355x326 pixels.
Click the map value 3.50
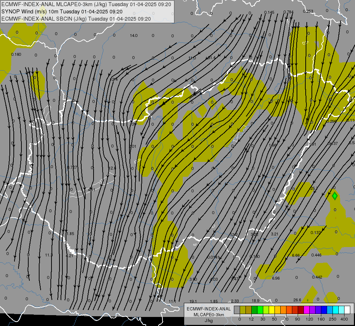[x=193, y=279]
